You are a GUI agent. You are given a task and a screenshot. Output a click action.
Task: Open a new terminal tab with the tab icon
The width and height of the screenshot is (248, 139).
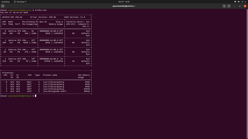(3, 6)
